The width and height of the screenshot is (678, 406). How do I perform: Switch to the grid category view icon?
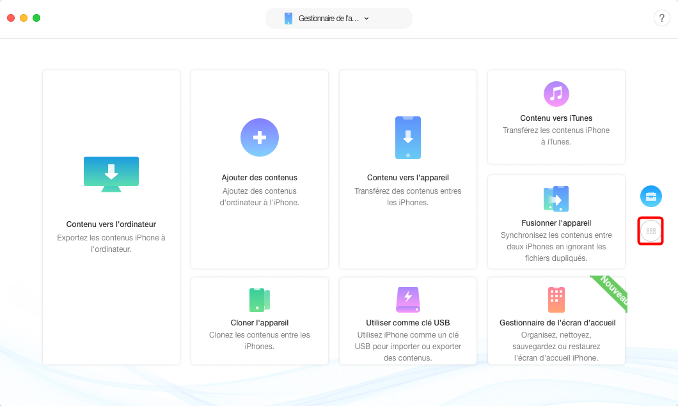point(650,231)
